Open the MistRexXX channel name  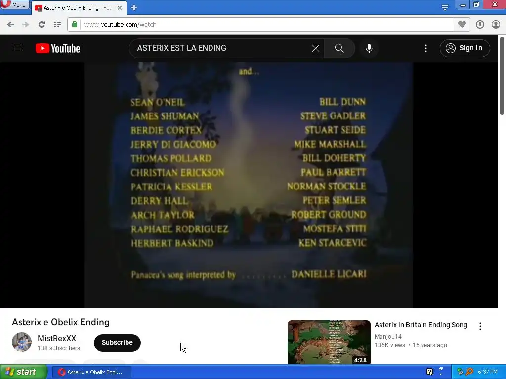(57, 338)
